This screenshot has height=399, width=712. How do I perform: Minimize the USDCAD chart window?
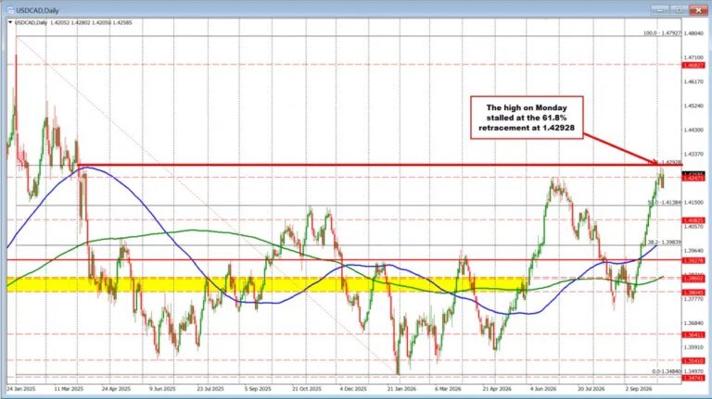click(x=659, y=9)
